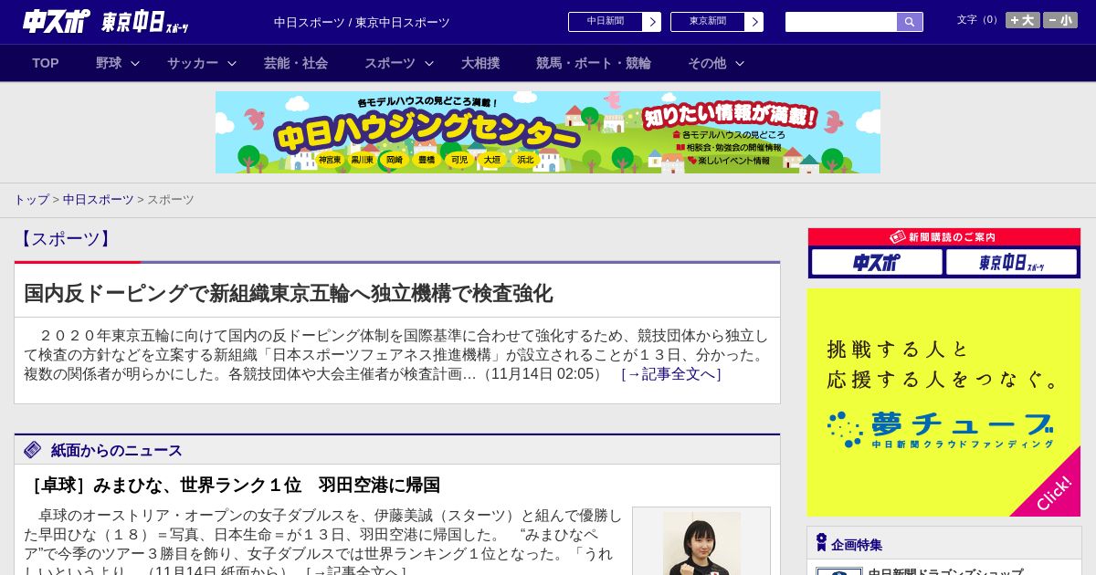Select 競馬・ボート・競輪 in navigation
Screen dimensions: 1096x575
pos(594,63)
